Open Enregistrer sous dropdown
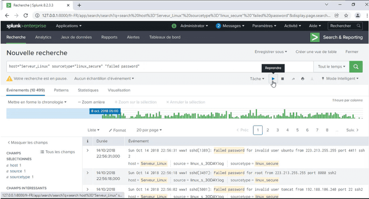This screenshot has width=369, height=199. 271,52
